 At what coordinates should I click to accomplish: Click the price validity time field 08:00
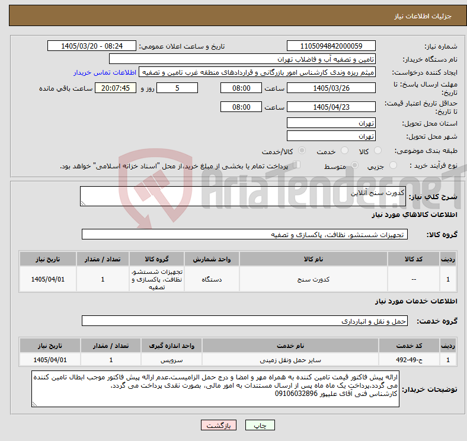[x=241, y=107]
